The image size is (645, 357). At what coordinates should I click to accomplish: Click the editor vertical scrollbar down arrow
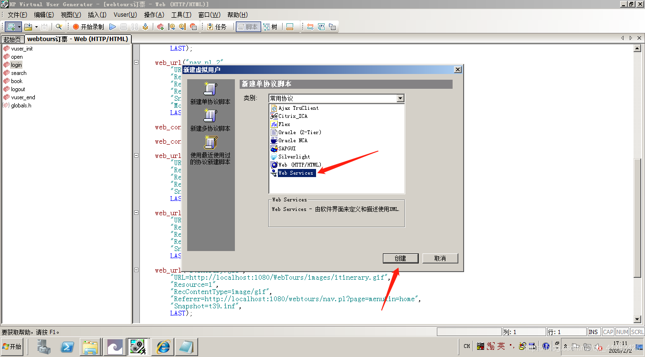click(637, 319)
